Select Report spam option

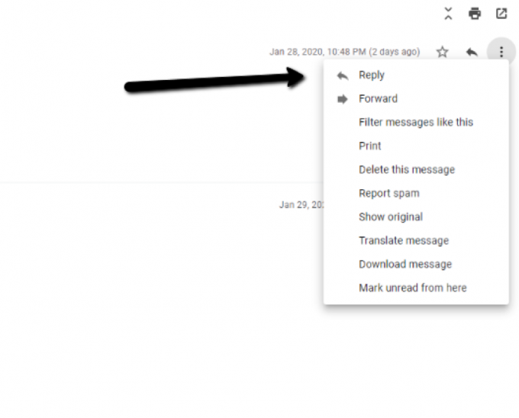point(416,193)
